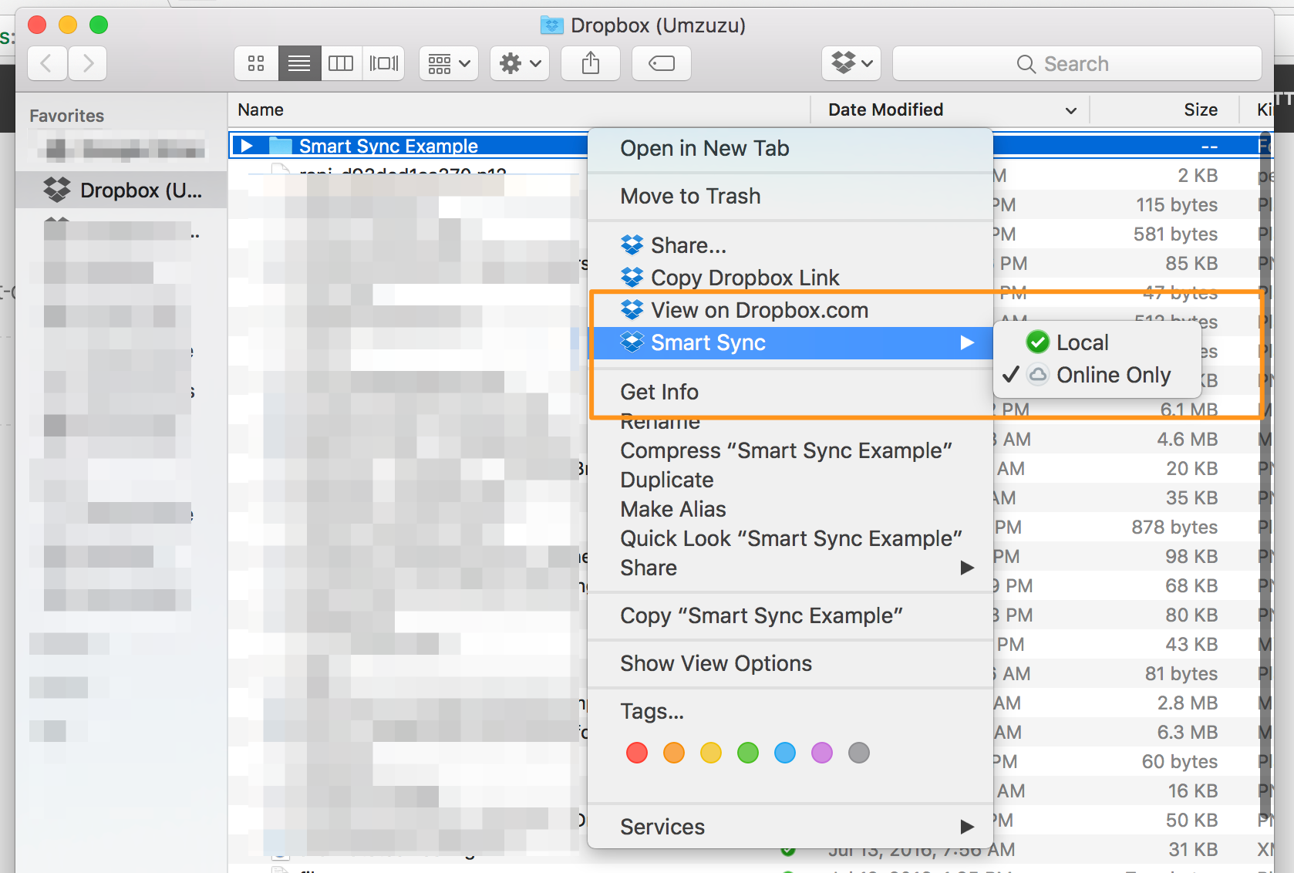Expand the Smart Sync submenu arrow
The image size is (1294, 873).
(x=967, y=342)
